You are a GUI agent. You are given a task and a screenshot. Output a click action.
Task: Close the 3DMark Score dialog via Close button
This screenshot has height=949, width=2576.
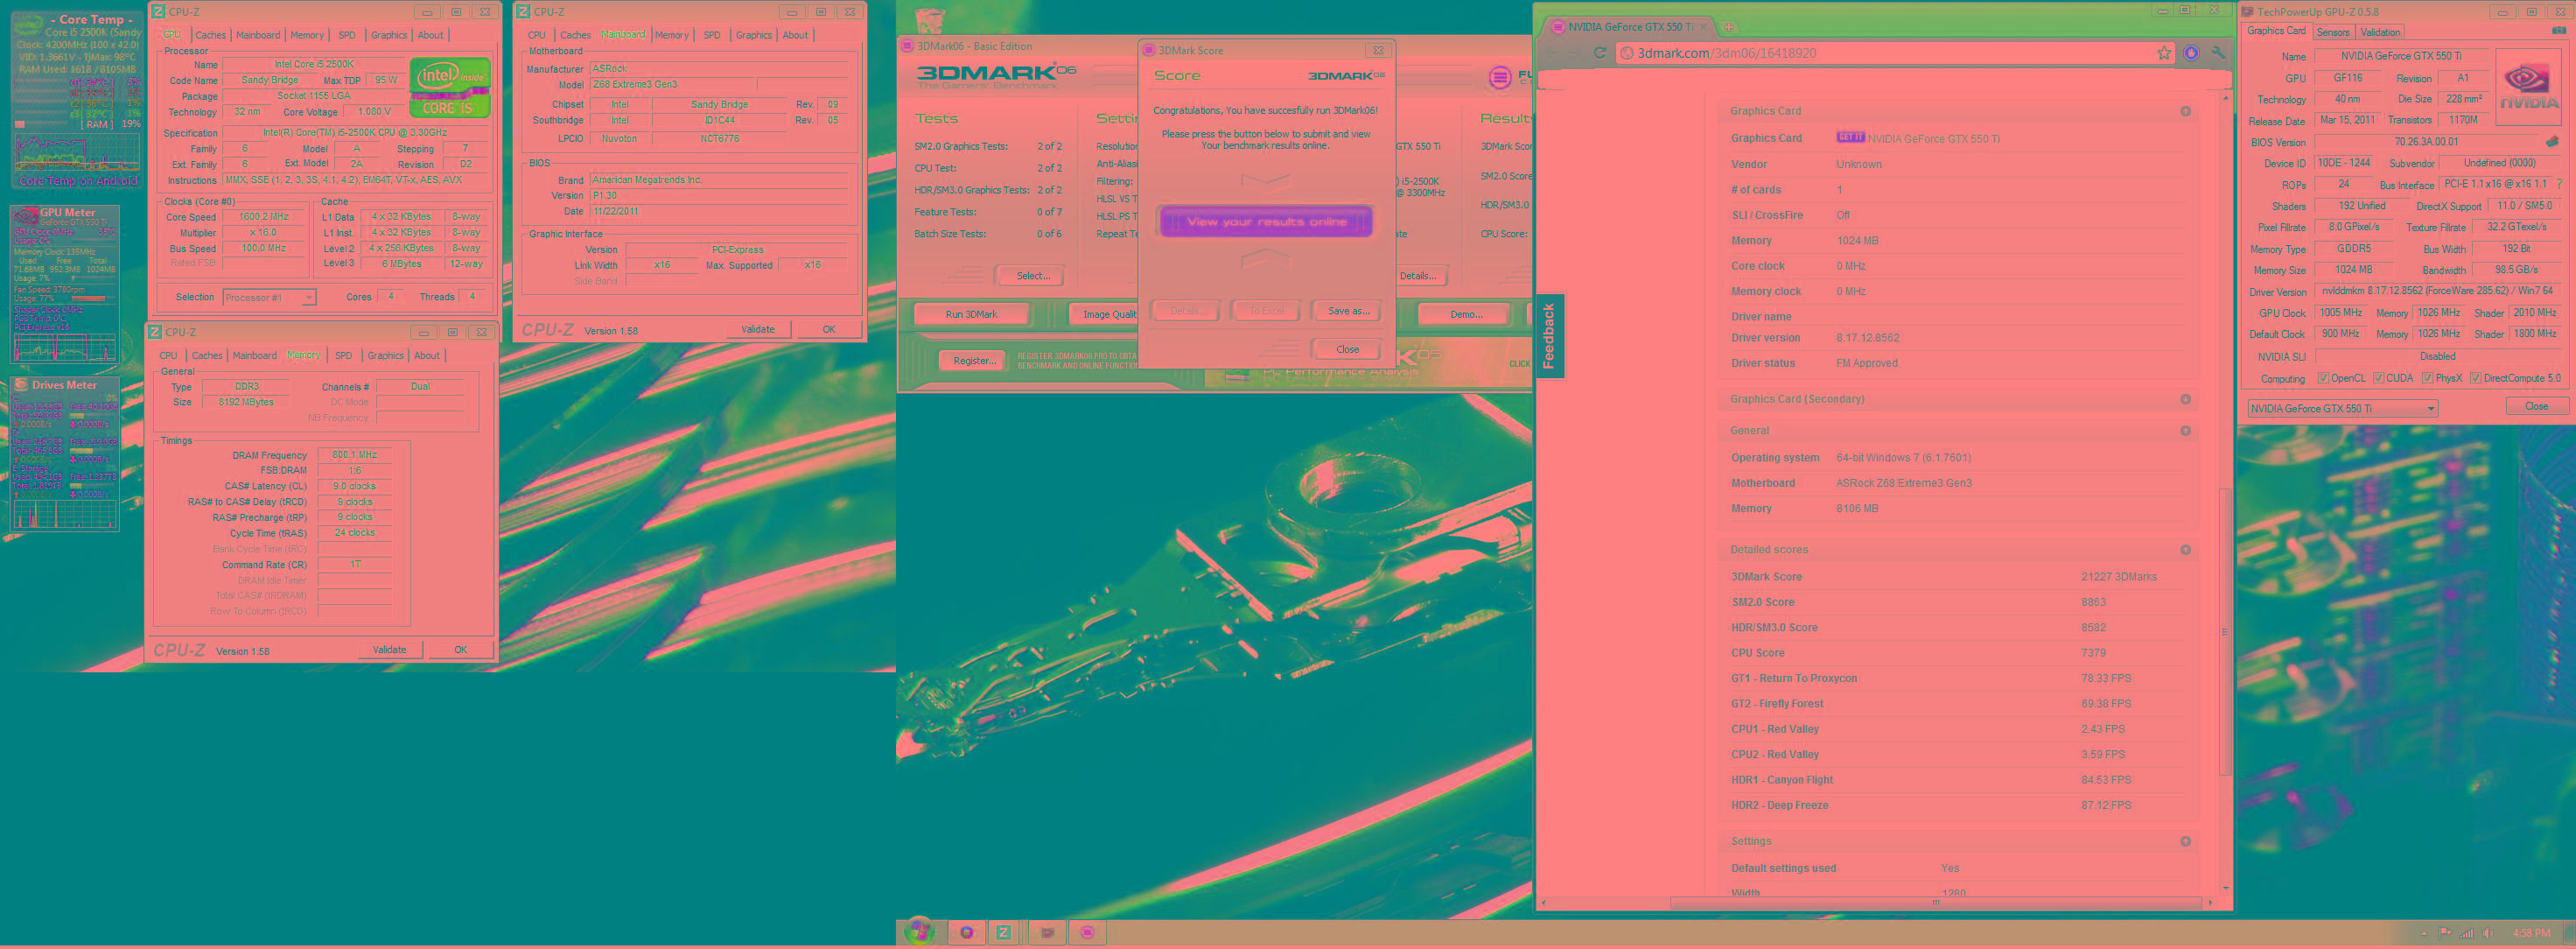[x=1347, y=349]
